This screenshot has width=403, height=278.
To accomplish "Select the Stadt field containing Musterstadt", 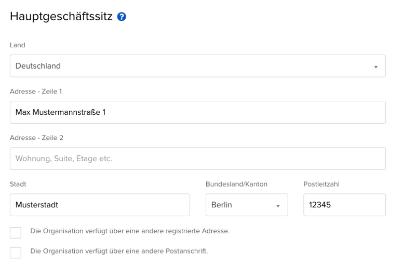I will click(x=100, y=205).
